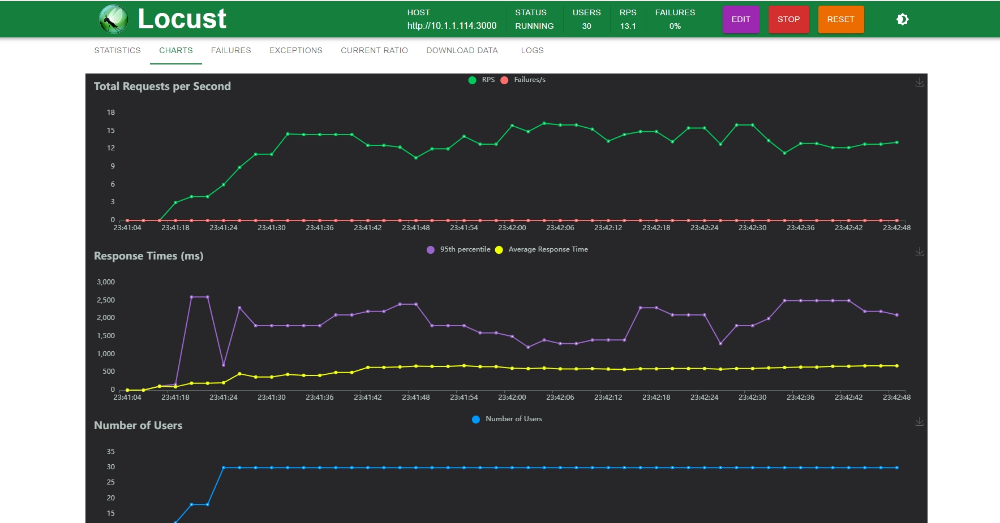Click the green RPS legend color dot
Screen dimensions: 1000x523
pos(472,80)
